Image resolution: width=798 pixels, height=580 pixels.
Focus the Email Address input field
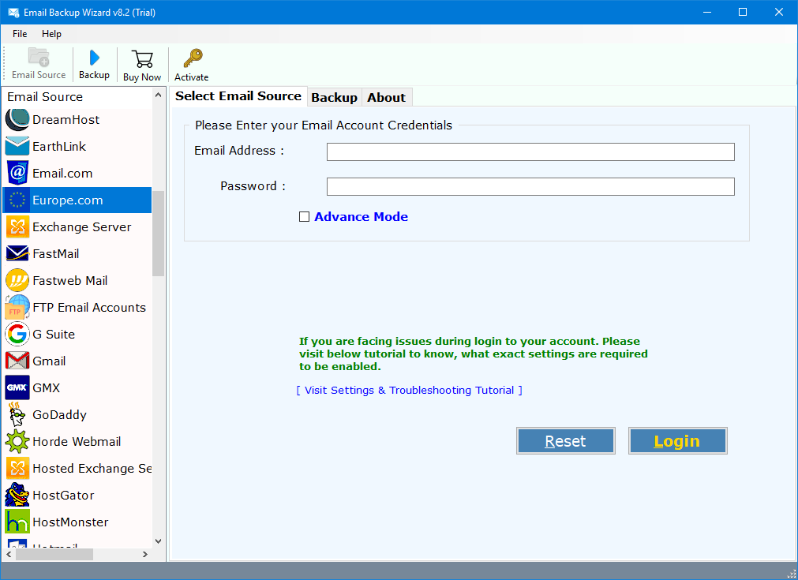click(x=530, y=152)
